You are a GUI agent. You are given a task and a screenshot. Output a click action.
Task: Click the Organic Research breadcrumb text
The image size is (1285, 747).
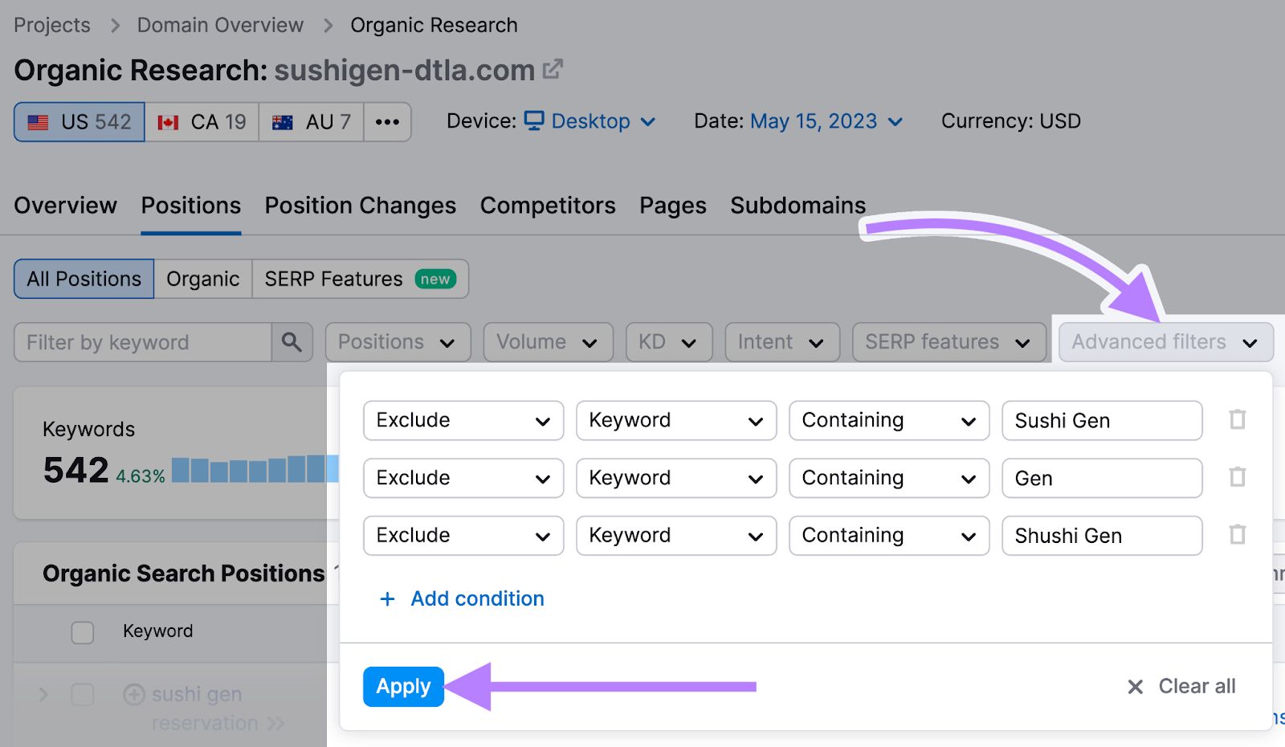tap(434, 25)
